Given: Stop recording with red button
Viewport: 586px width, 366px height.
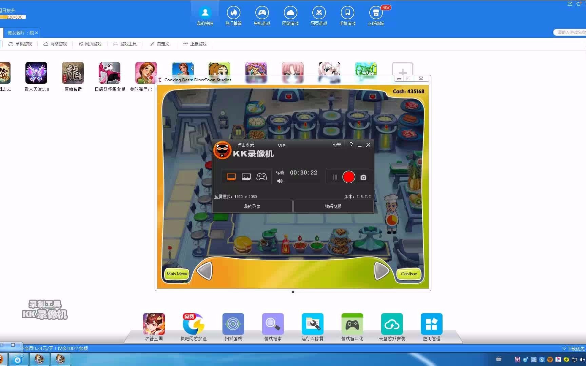Looking at the screenshot, I should [349, 177].
